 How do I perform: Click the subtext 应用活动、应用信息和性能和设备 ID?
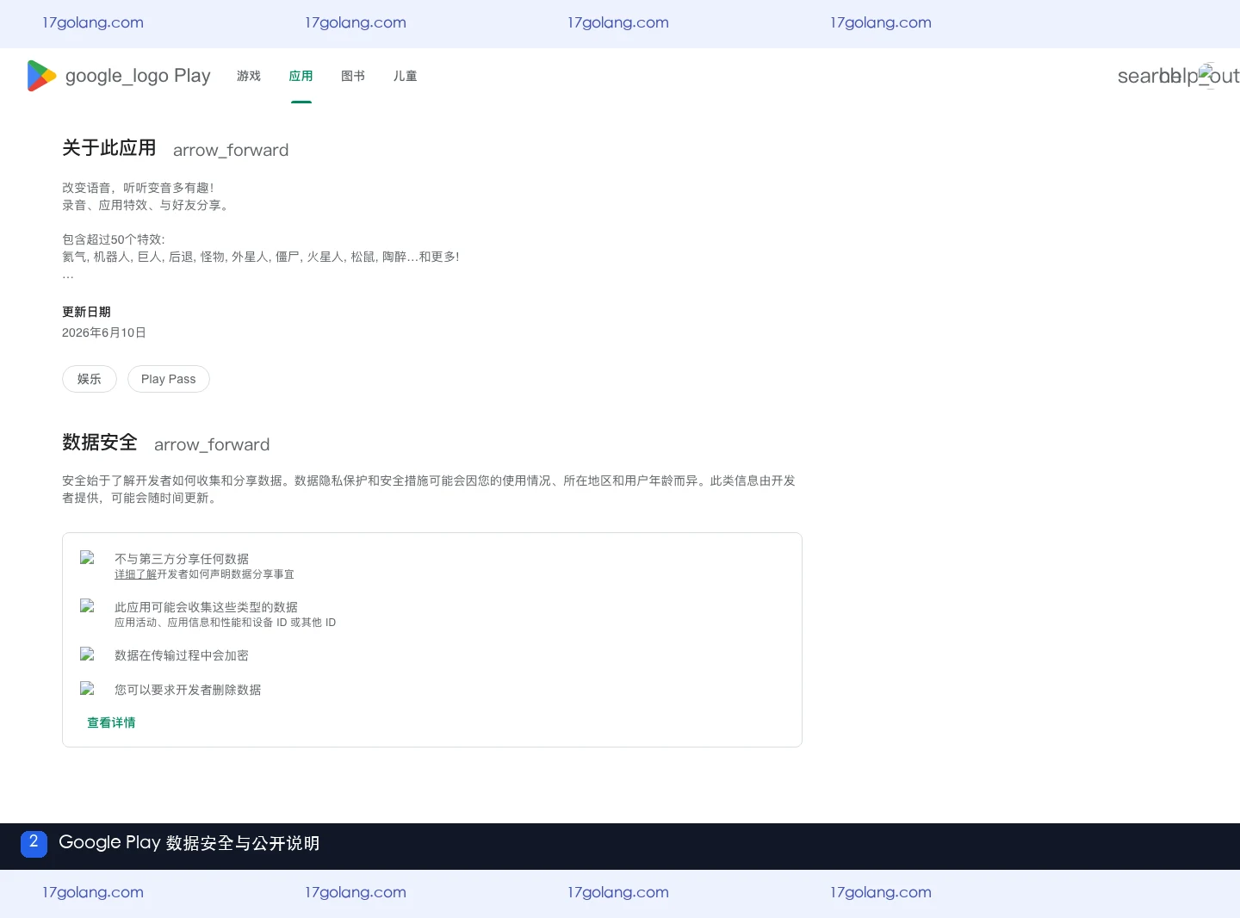coord(226,623)
